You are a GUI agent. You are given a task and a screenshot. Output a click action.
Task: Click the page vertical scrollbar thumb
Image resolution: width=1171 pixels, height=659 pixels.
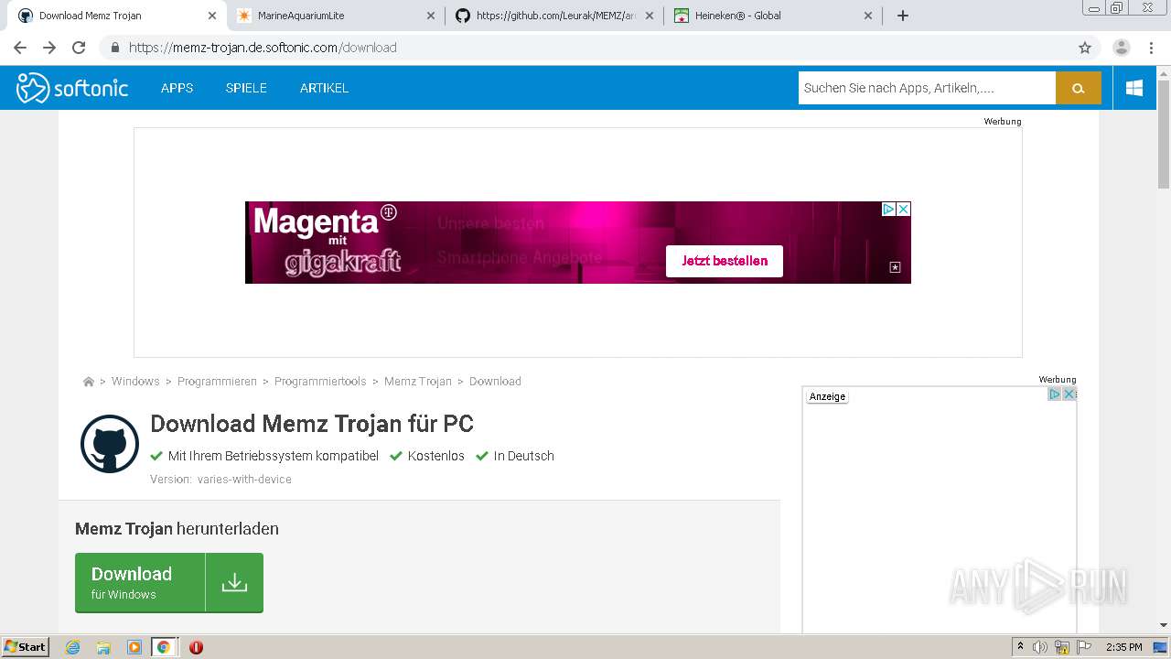pos(1164,134)
